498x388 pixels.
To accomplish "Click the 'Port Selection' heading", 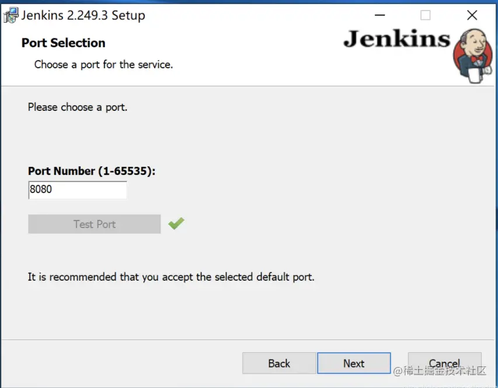I will [x=64, y=43].
